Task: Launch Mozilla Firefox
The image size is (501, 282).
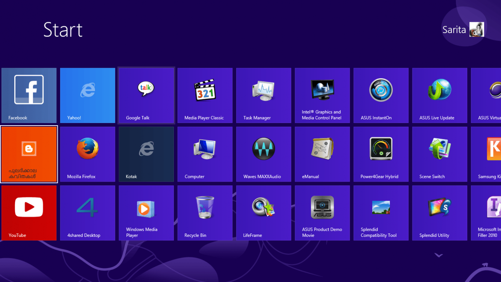Action: pos(88,154)
